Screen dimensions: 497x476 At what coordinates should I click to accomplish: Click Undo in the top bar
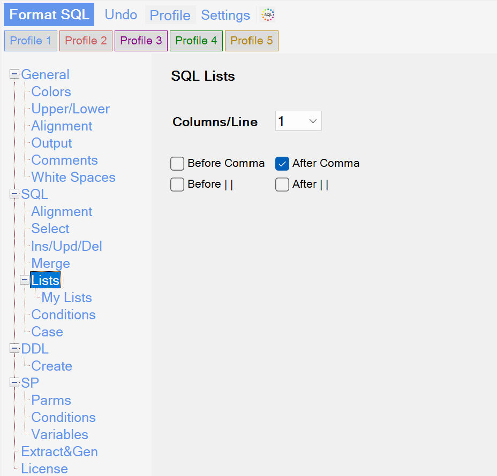pyautogui.click(x=121, y=14)
